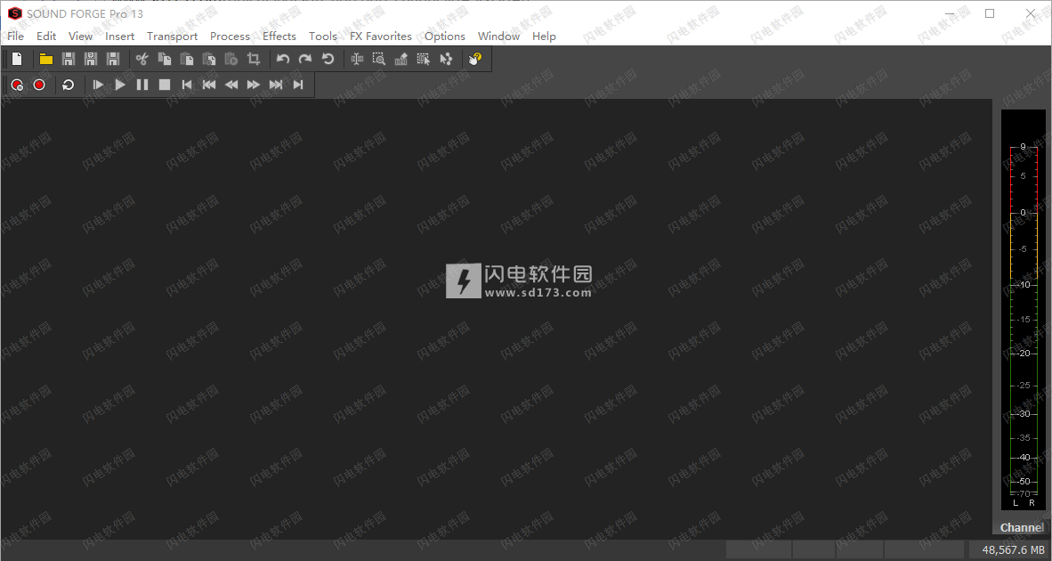Copy the selection using the Copy icon
Image resolution: width=1052 pixels, height=561 pixels.
point(165,59)
